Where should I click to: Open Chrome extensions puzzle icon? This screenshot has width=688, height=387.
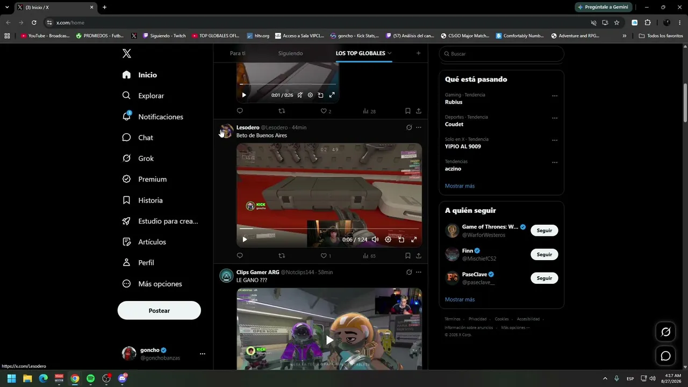[x=647, y=23]
